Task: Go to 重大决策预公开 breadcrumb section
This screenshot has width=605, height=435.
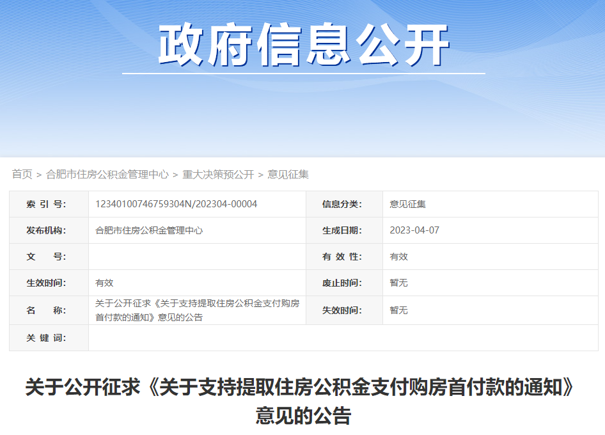Action: click(x=218, y=174)
